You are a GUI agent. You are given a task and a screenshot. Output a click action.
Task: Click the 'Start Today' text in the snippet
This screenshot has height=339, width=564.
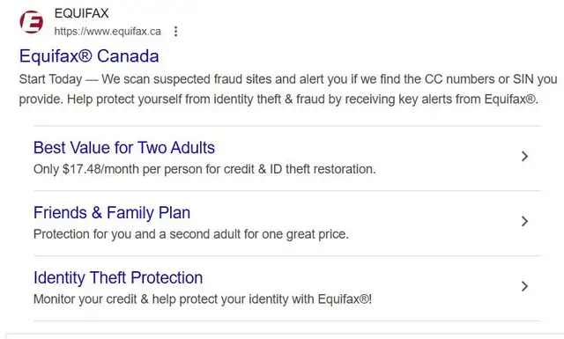click(x=51, y=79)
